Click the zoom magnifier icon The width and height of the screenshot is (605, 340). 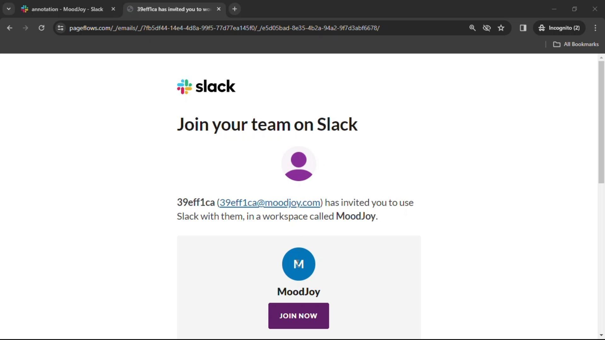pos(472,28)
